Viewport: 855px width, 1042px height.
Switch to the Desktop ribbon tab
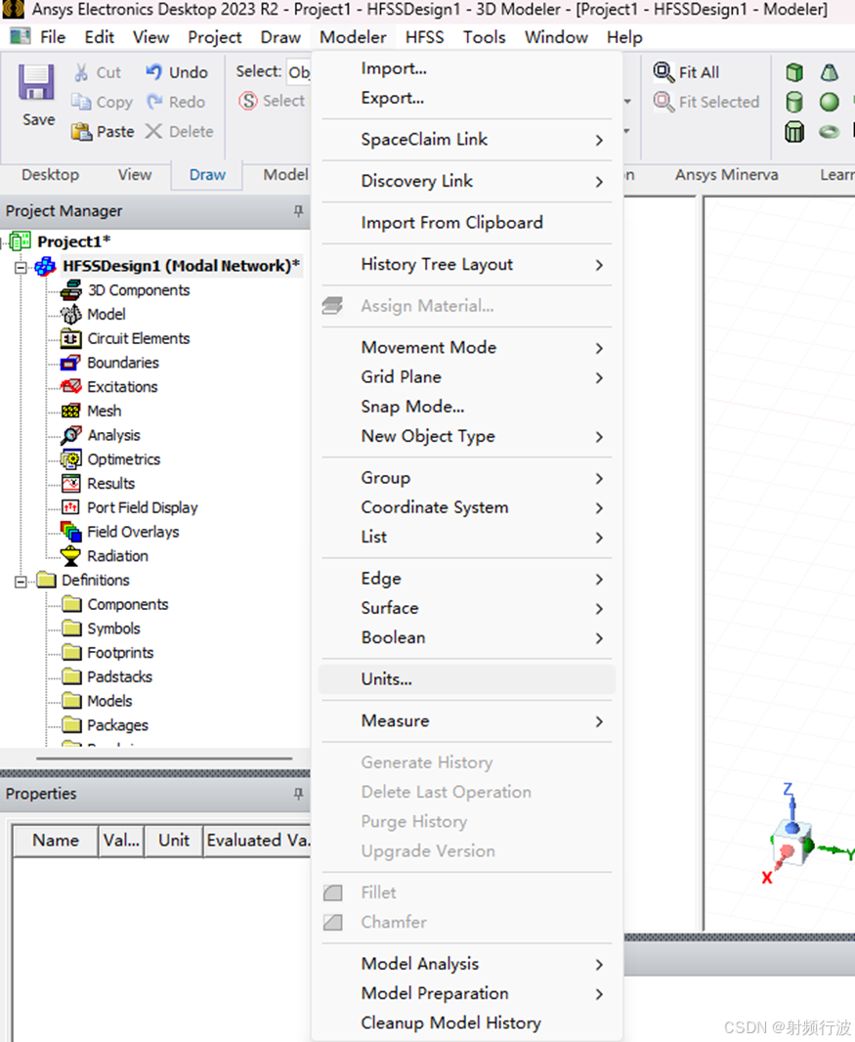(x=51, y=175)
